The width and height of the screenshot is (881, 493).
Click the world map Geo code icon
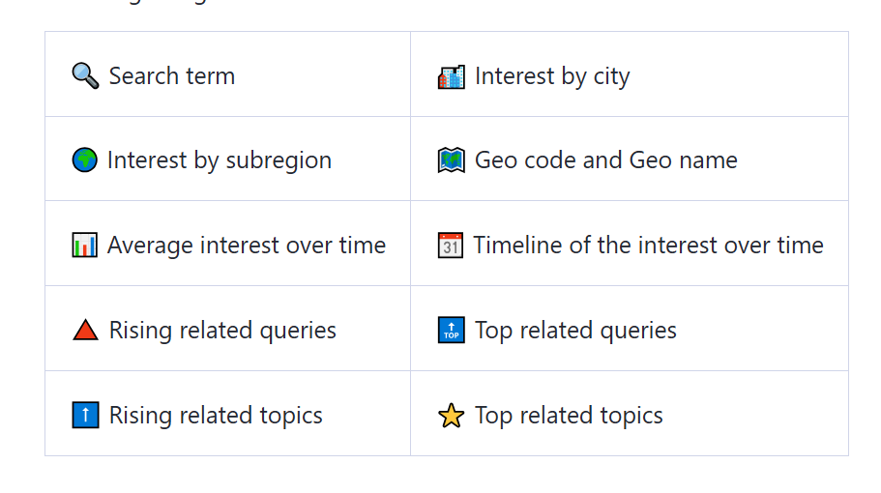coord(452,160)
